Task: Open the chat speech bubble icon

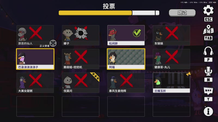Action: click(x=208, y=91)
